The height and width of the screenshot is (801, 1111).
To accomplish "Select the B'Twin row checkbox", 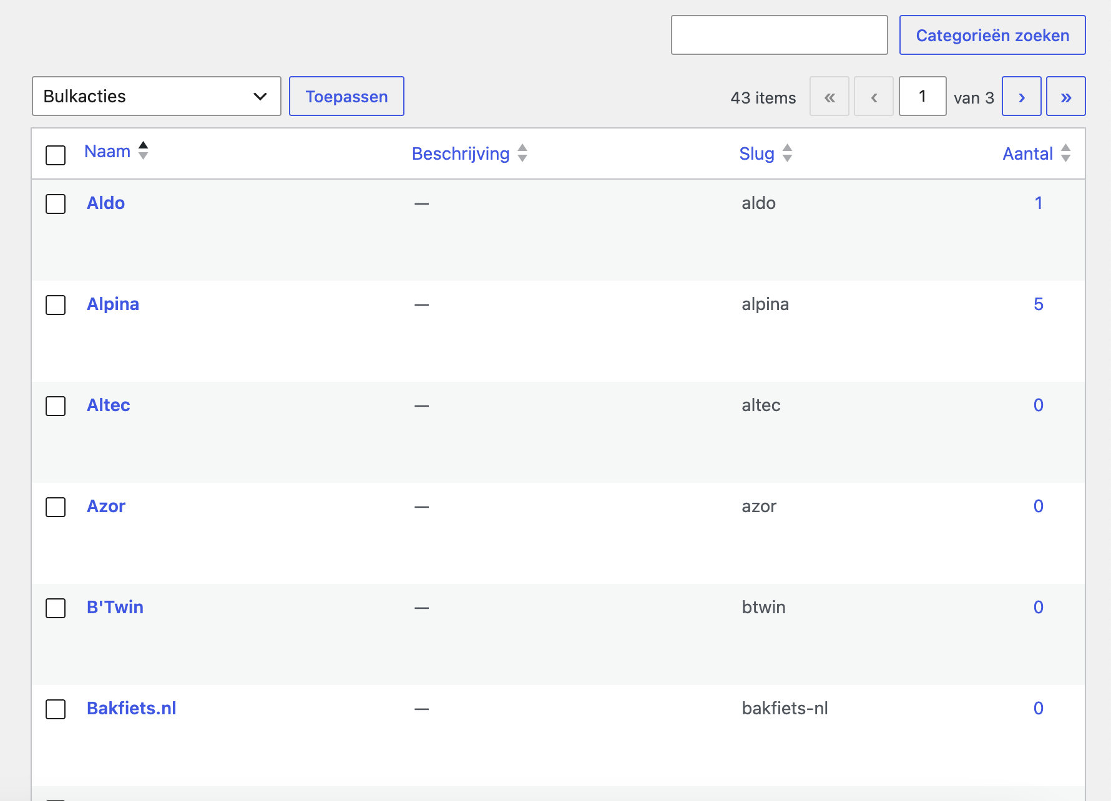I will click(56, 608).
